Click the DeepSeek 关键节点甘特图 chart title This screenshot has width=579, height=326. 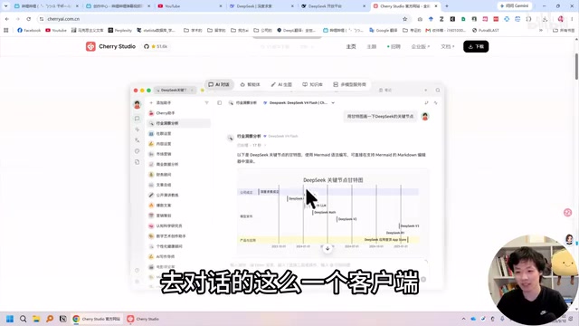(x=333, y=180)
